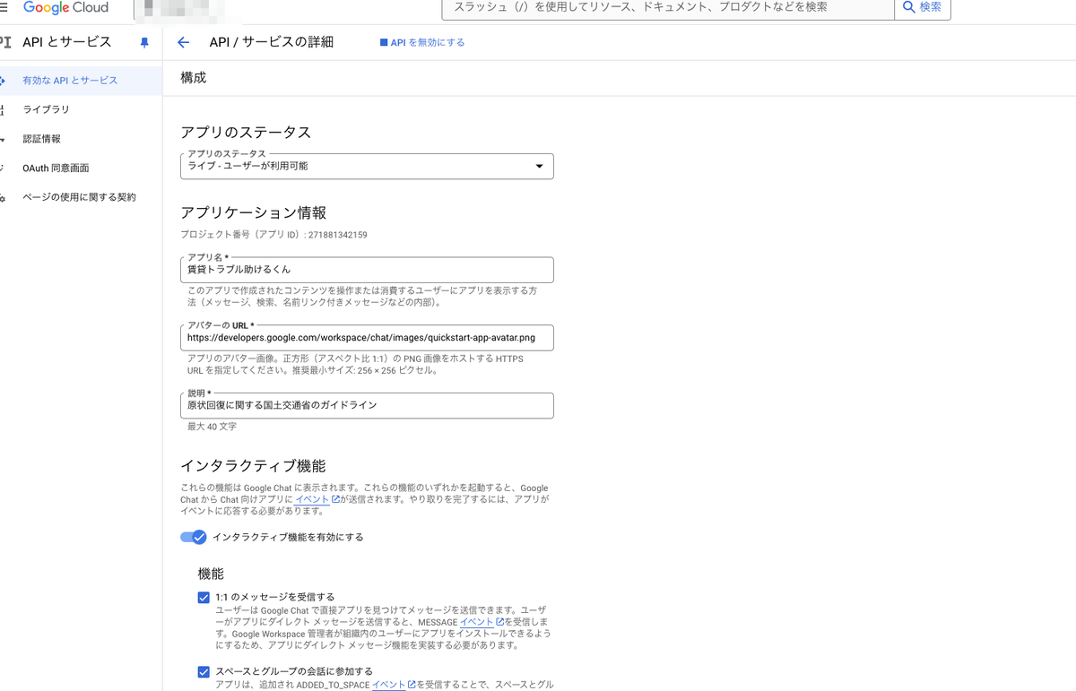Pin the API とサービス menu
The image size is (1076, 691).
point(144,42)
